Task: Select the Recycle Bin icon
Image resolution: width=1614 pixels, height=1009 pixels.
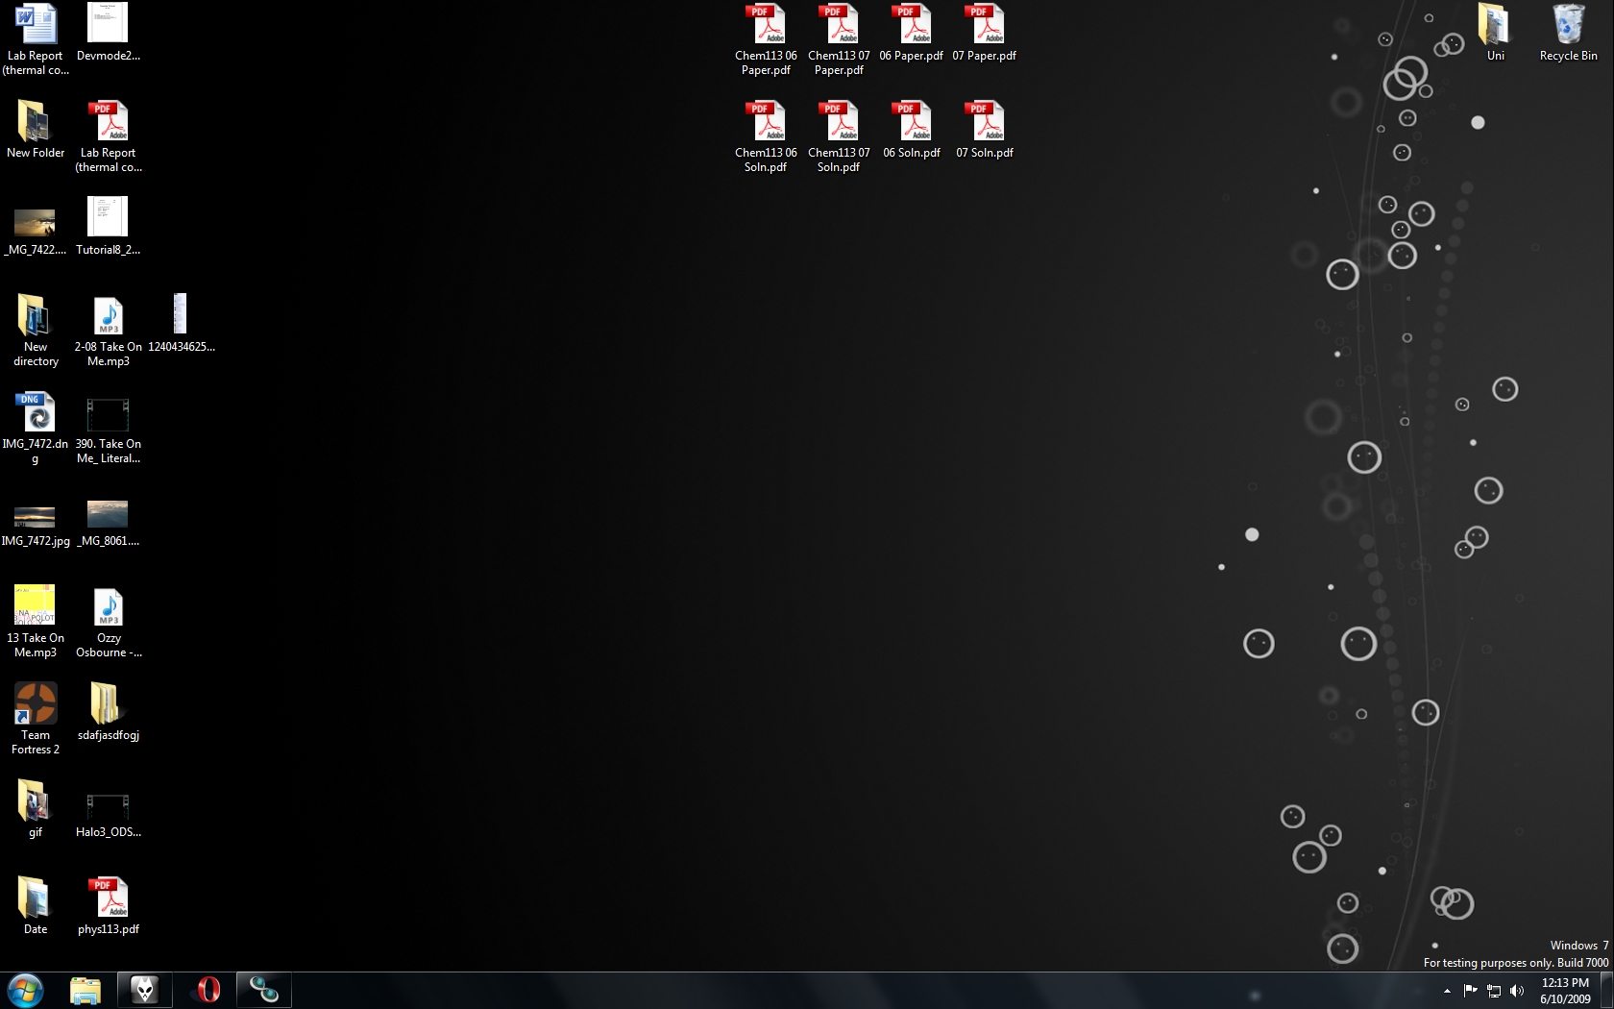Action: pyautogui.click(x=1568, y=27)
